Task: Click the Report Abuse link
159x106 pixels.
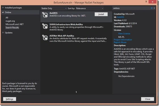Action: point(120,42)
